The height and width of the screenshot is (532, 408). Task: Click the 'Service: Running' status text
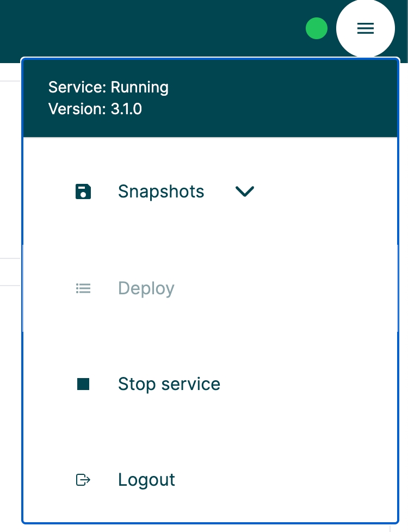(x=108, y=87)
